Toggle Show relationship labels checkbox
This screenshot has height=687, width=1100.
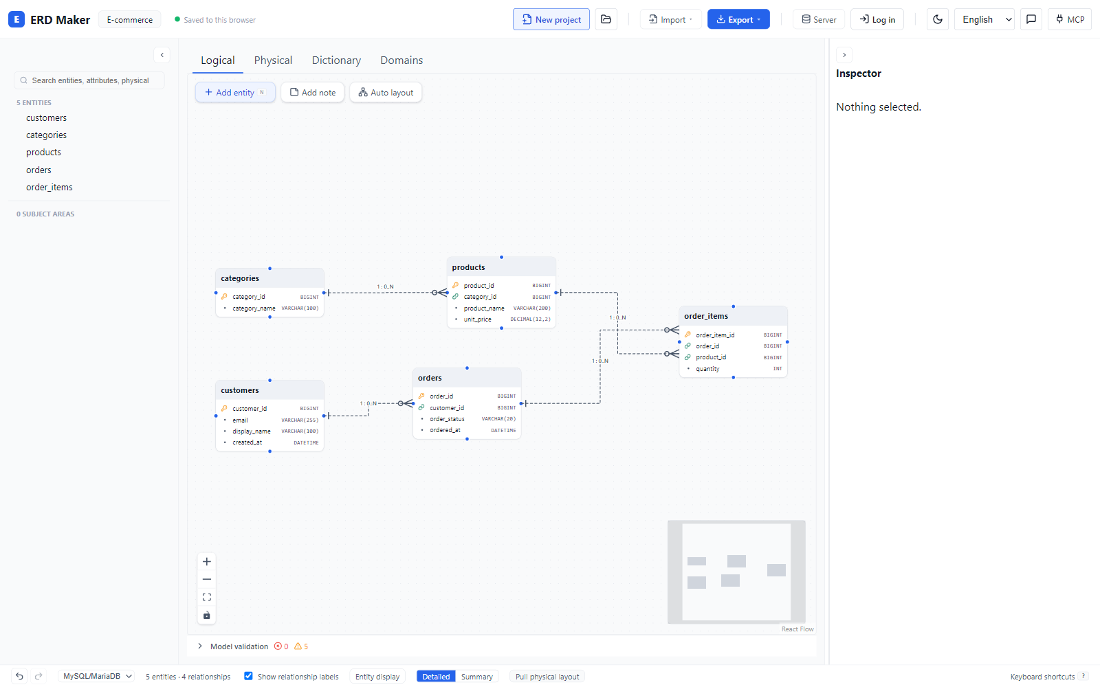point(248,676)
